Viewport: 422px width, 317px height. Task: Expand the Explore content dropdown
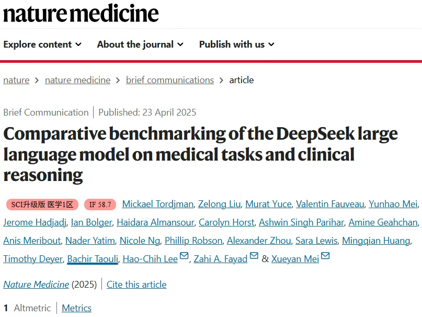(x=42, y=44)
